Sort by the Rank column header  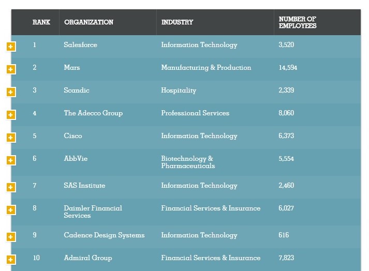pyautogui.click(x=41, y=22)
